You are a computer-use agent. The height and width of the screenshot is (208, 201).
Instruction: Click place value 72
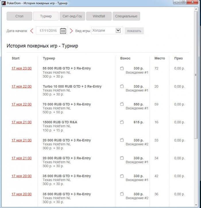point(156,68)
